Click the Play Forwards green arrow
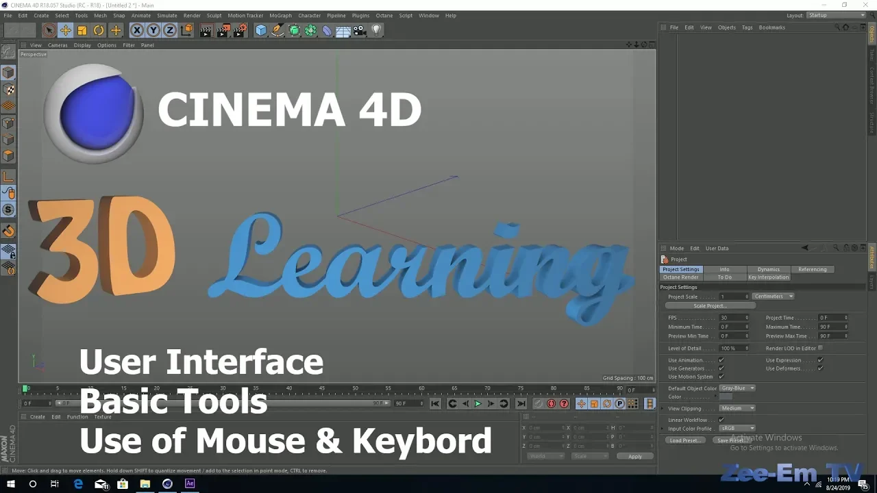 (478, 404)
